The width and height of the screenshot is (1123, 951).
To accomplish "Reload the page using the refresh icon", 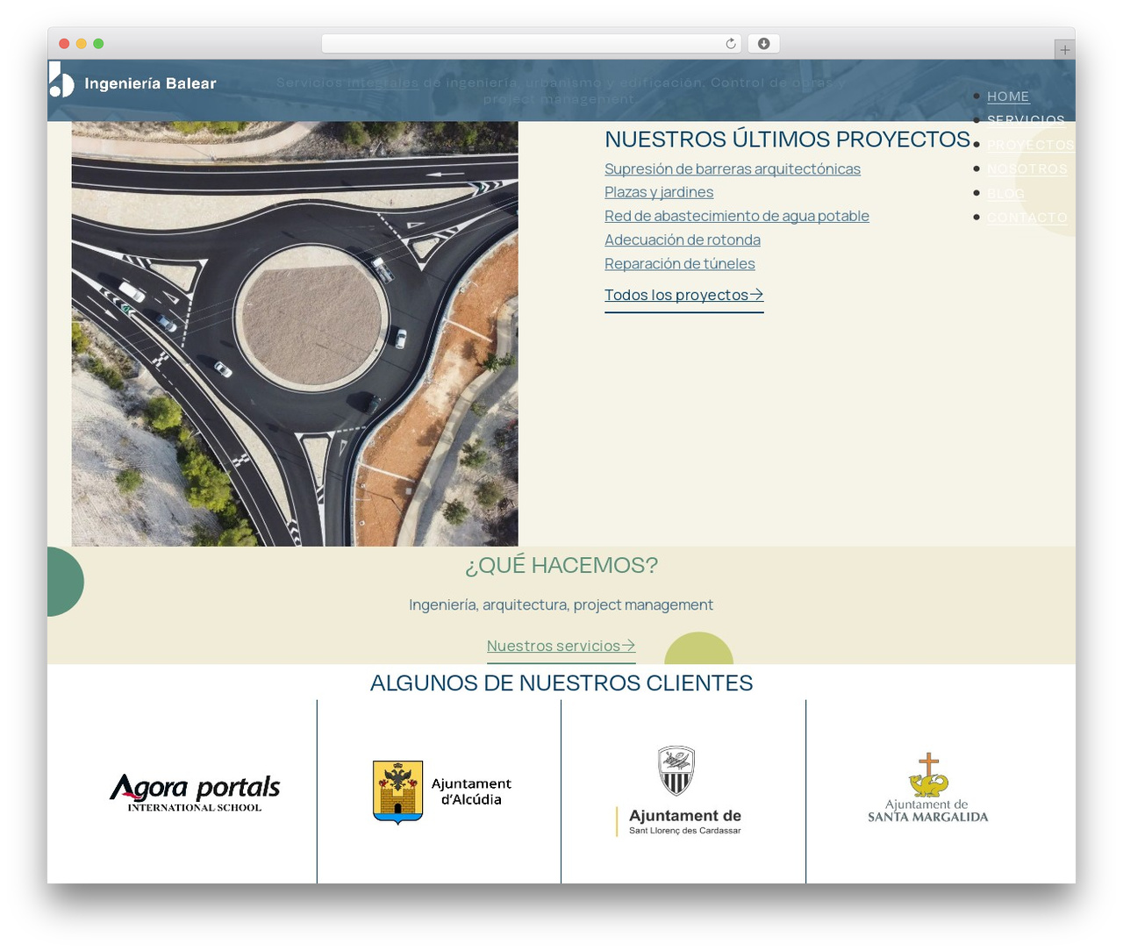I will point(731,44).
